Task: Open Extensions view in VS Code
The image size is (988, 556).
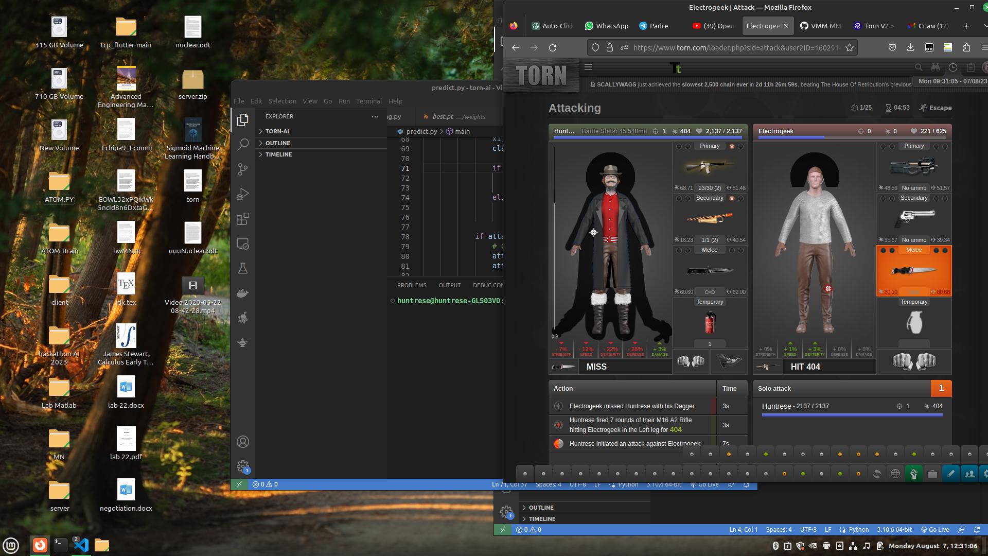Action: tap(243, 219)
